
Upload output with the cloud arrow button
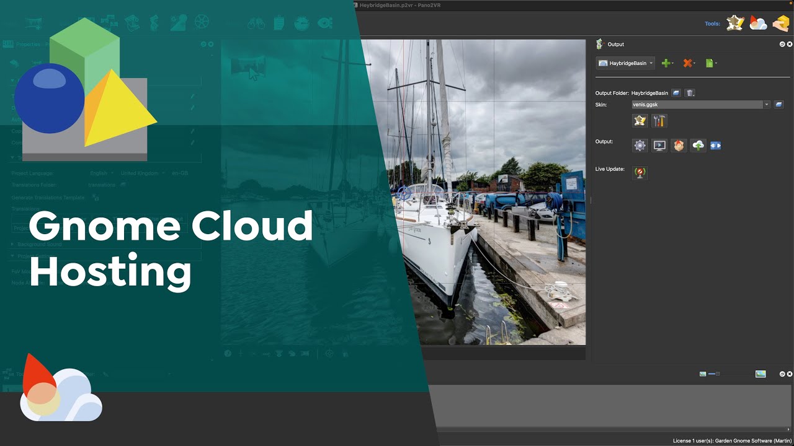pyautogui.click(x=698, y=146)
